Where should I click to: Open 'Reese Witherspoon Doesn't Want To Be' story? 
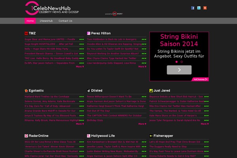pos(109,97)
